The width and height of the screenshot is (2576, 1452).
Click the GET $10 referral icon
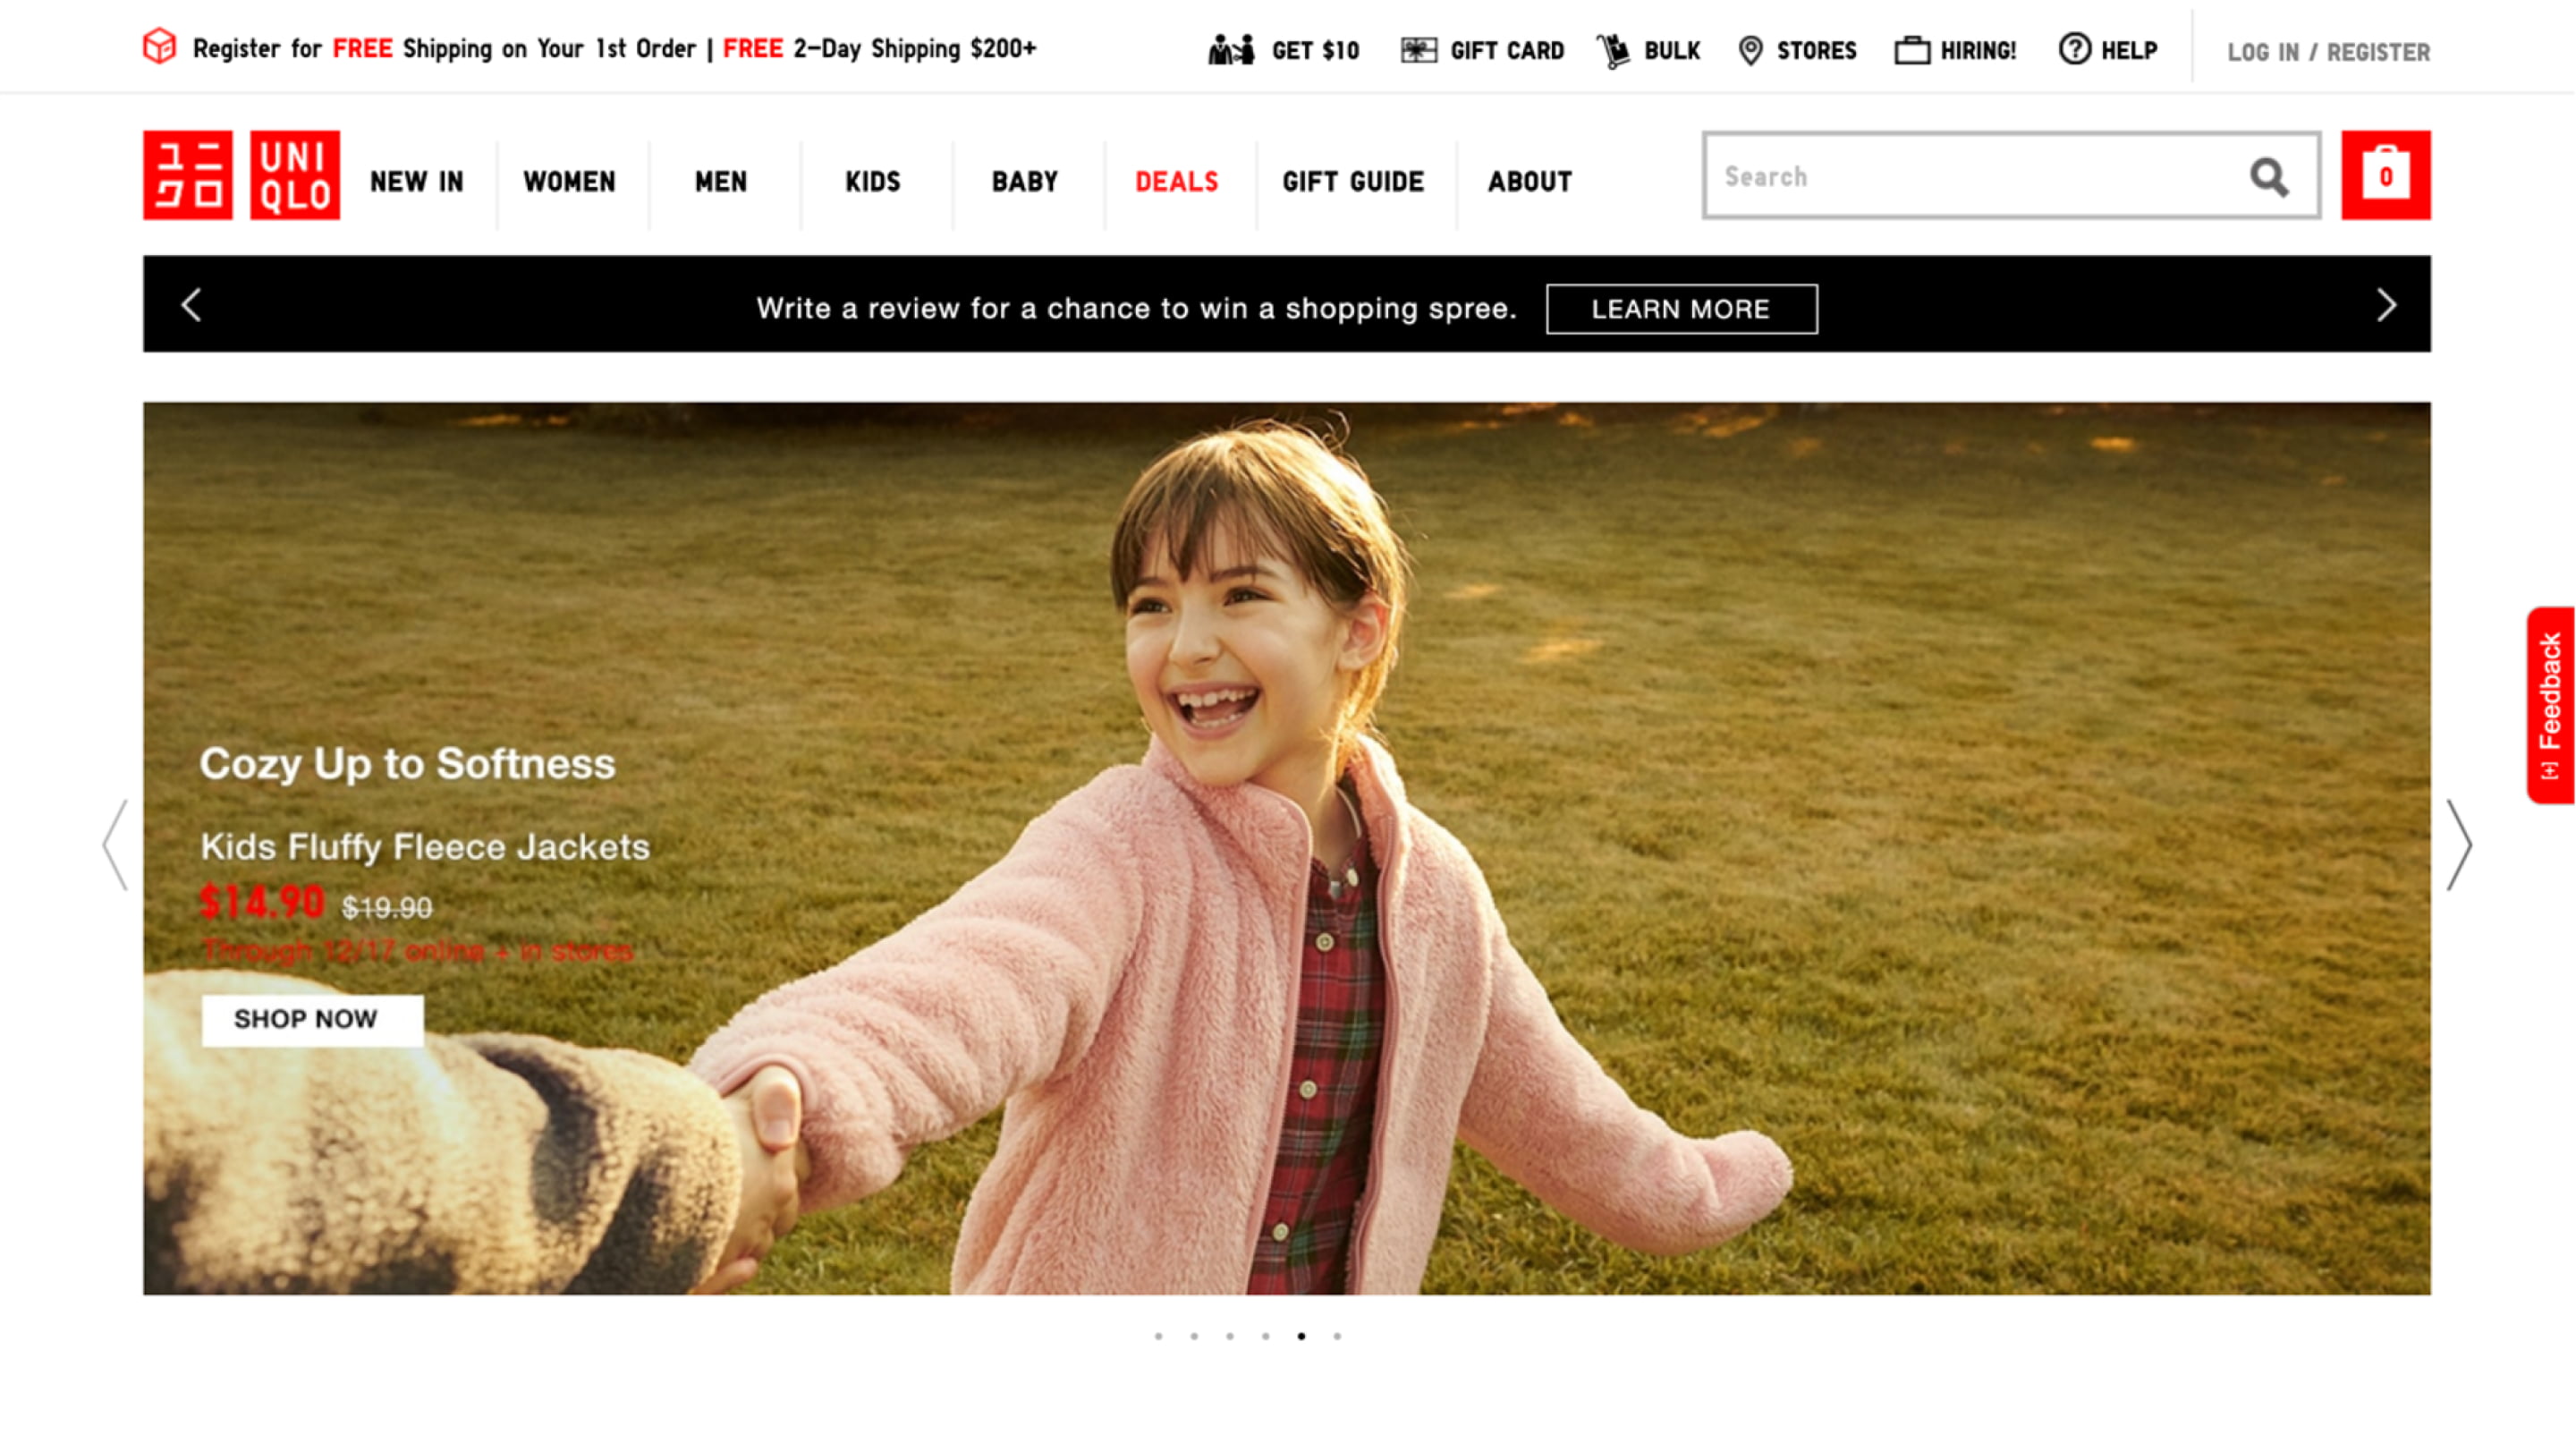coord(1234,48)
